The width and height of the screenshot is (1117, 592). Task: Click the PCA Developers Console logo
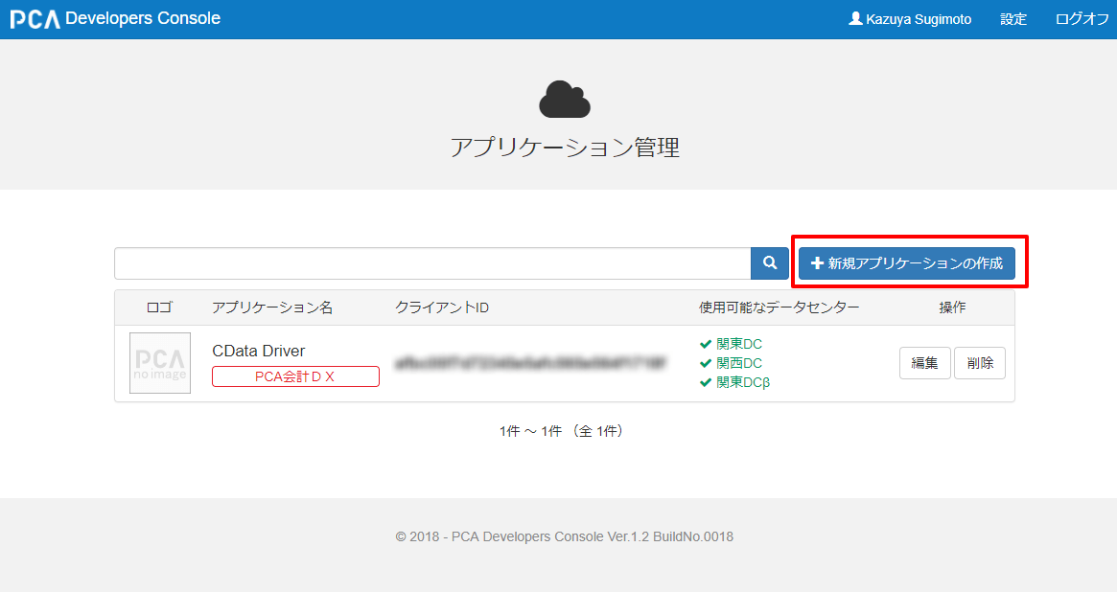pos(115,18)
